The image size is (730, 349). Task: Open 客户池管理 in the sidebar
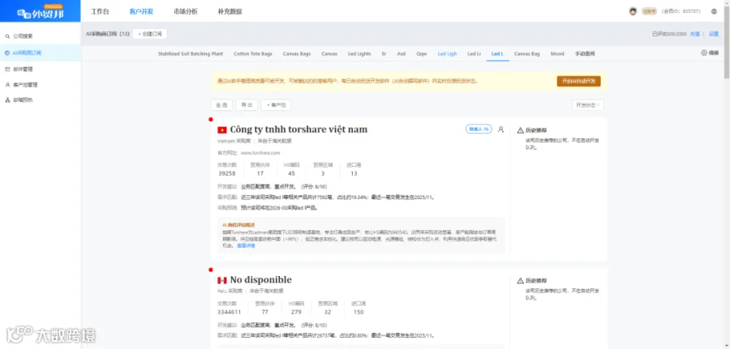pos(24,85)
